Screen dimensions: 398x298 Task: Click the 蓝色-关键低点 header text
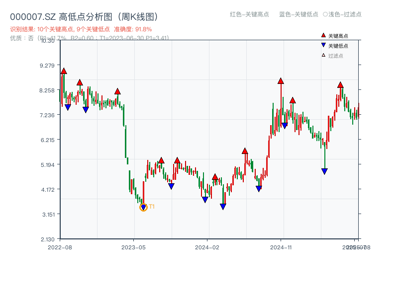(x=298, y=14)
